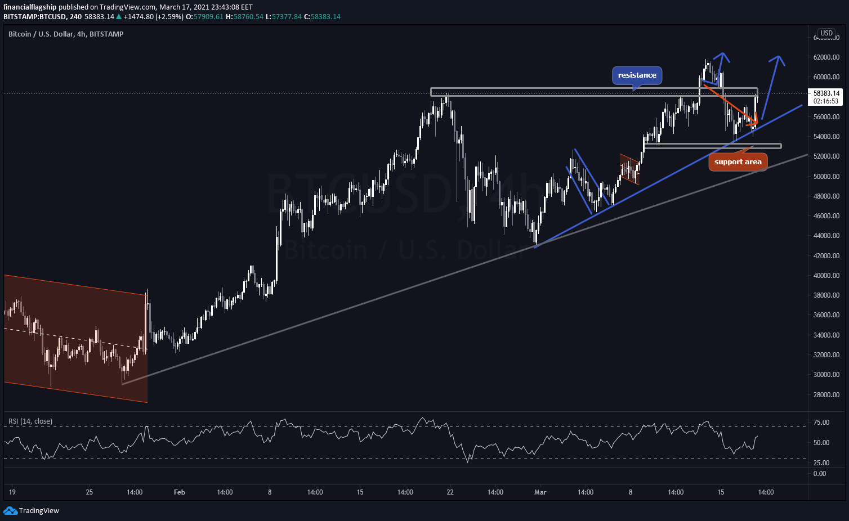Select the BITSTAMP:BTCUSD, 240 symbol text
849x521 pixels.
point(42,17)
